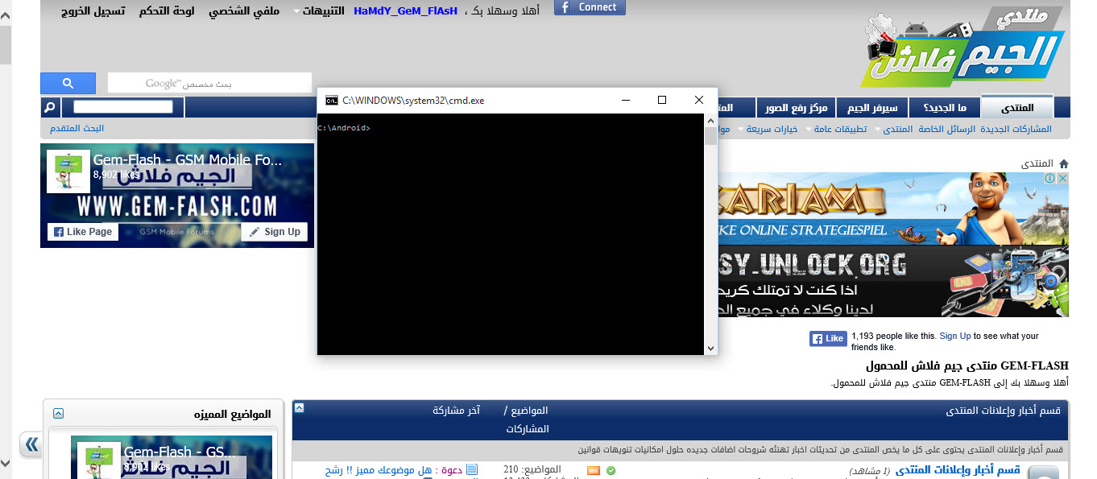1097x479 pixels.
Task: Open المشاركات الجديدة submenu link
Action: pos(1016,129)
